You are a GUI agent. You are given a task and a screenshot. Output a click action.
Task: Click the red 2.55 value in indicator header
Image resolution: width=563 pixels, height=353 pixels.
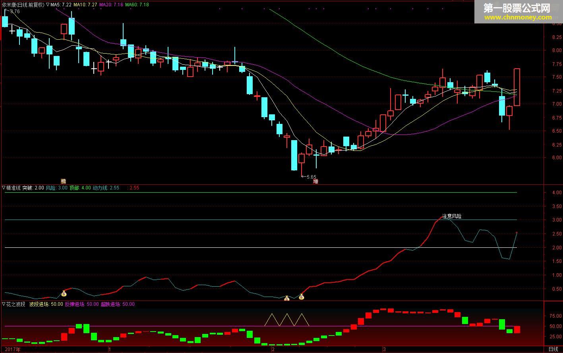tap(134, 188)
